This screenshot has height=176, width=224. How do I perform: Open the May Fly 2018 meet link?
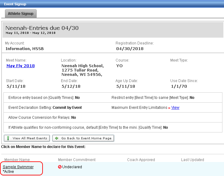21,66
